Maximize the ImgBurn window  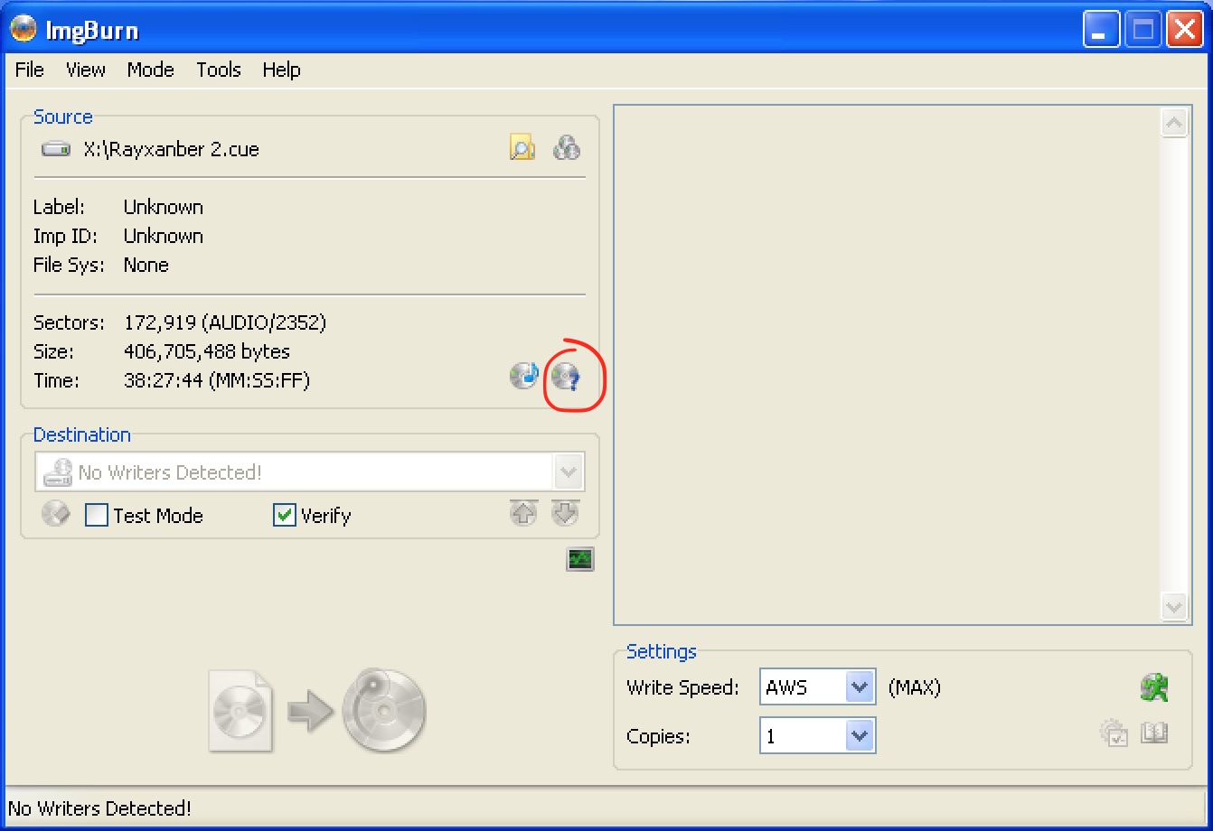click(1143, 31)
